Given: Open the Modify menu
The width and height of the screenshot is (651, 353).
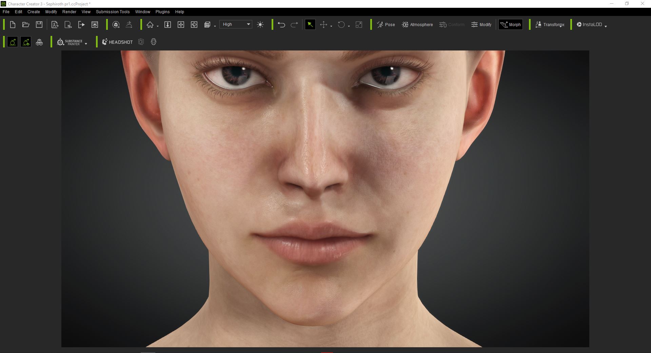Looking at the screenshot, I should point(51,12).
